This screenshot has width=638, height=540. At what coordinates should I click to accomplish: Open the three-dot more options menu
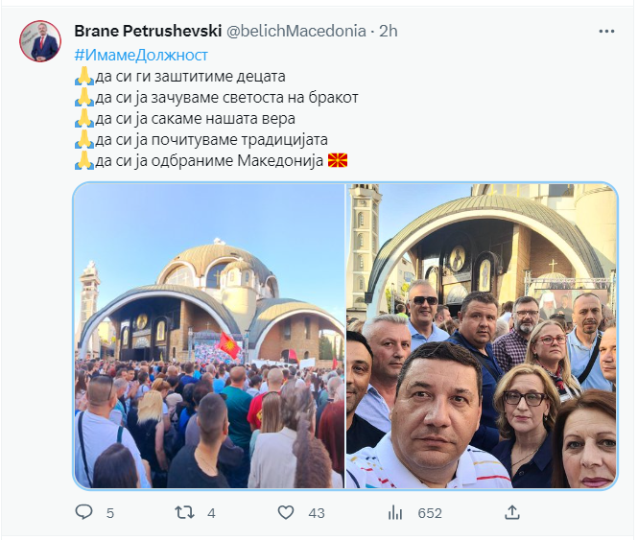(606, 32)
